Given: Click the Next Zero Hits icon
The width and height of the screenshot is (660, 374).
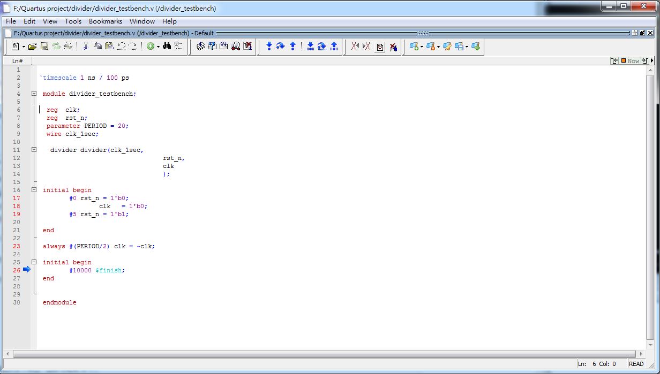Looking at the screenshot, I should 367,47.
